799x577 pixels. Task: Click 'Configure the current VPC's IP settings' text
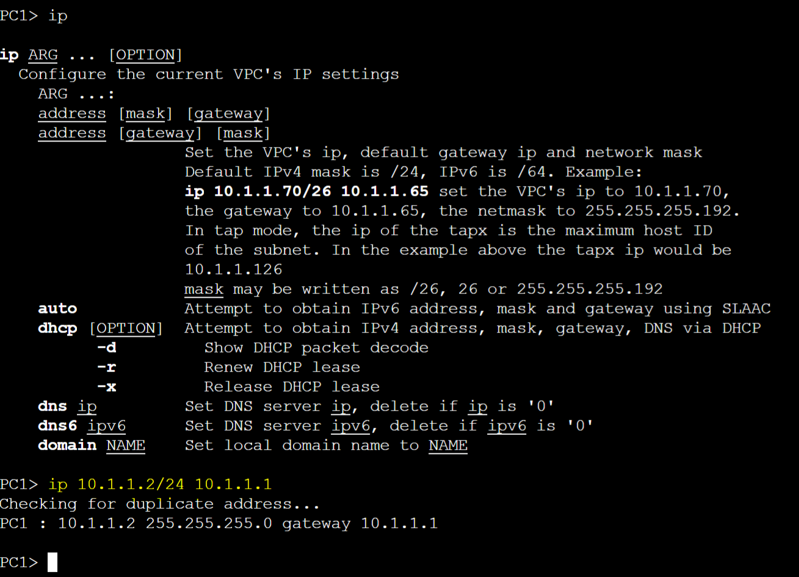(x=209, y=74)
